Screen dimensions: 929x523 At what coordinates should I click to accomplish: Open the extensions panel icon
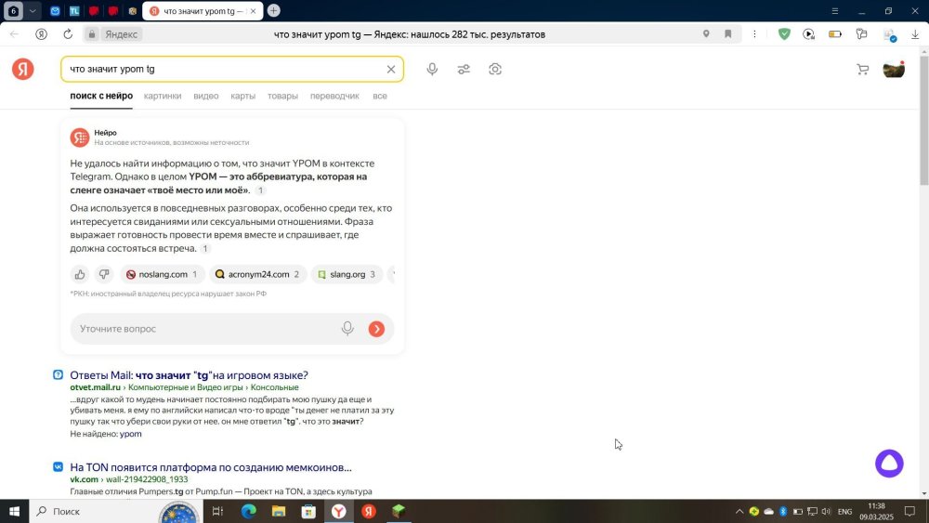(x=862, y=34)
